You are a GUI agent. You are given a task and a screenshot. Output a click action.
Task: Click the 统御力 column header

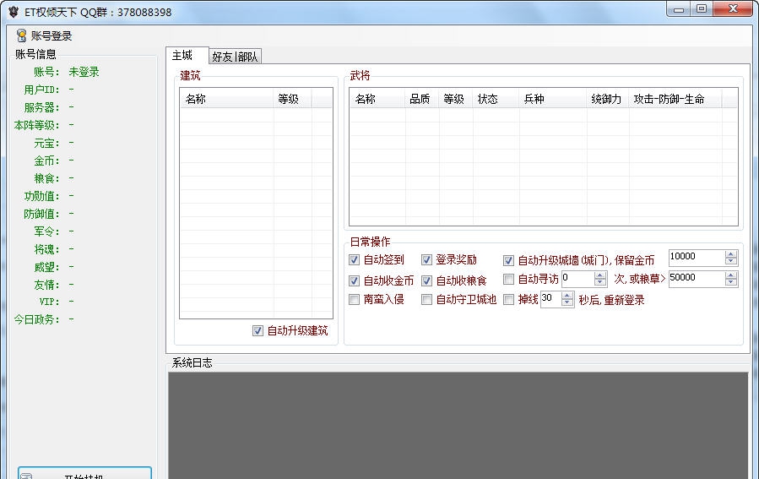tap(608, 99)
